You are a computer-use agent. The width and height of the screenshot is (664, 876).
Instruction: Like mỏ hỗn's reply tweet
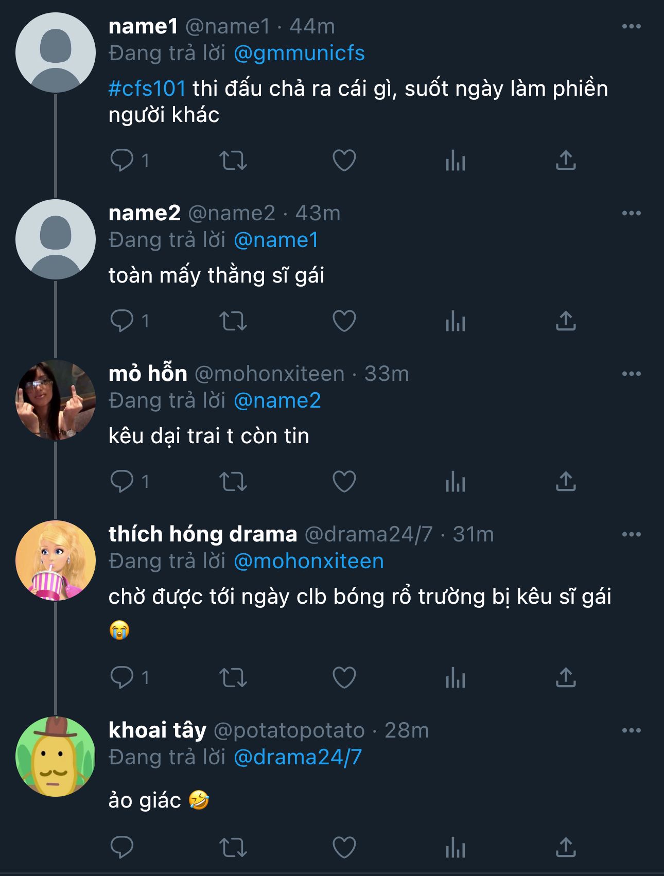(344, 481)
